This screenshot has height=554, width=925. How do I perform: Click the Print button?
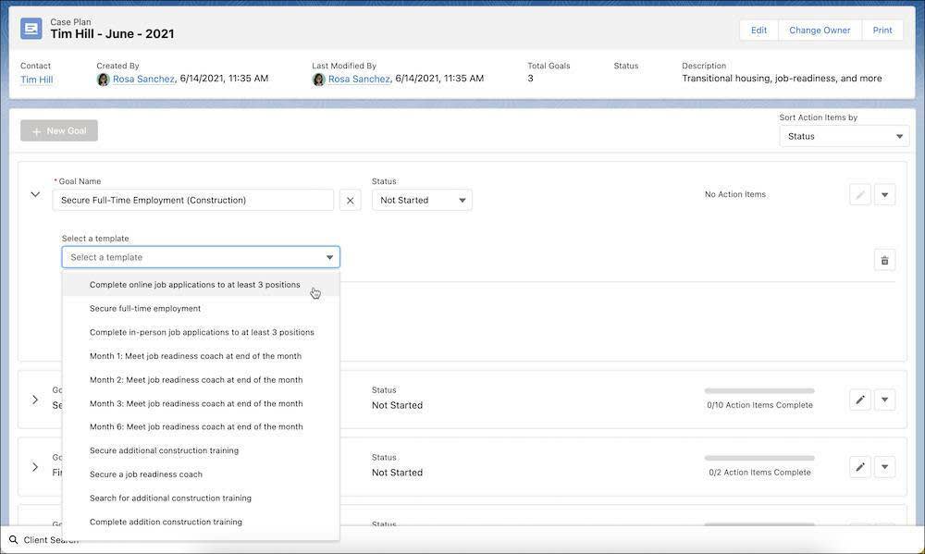tap(882, 31)
